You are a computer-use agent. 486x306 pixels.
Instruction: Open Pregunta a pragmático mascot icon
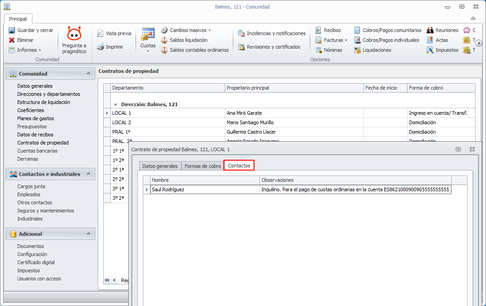coord(74,33)
